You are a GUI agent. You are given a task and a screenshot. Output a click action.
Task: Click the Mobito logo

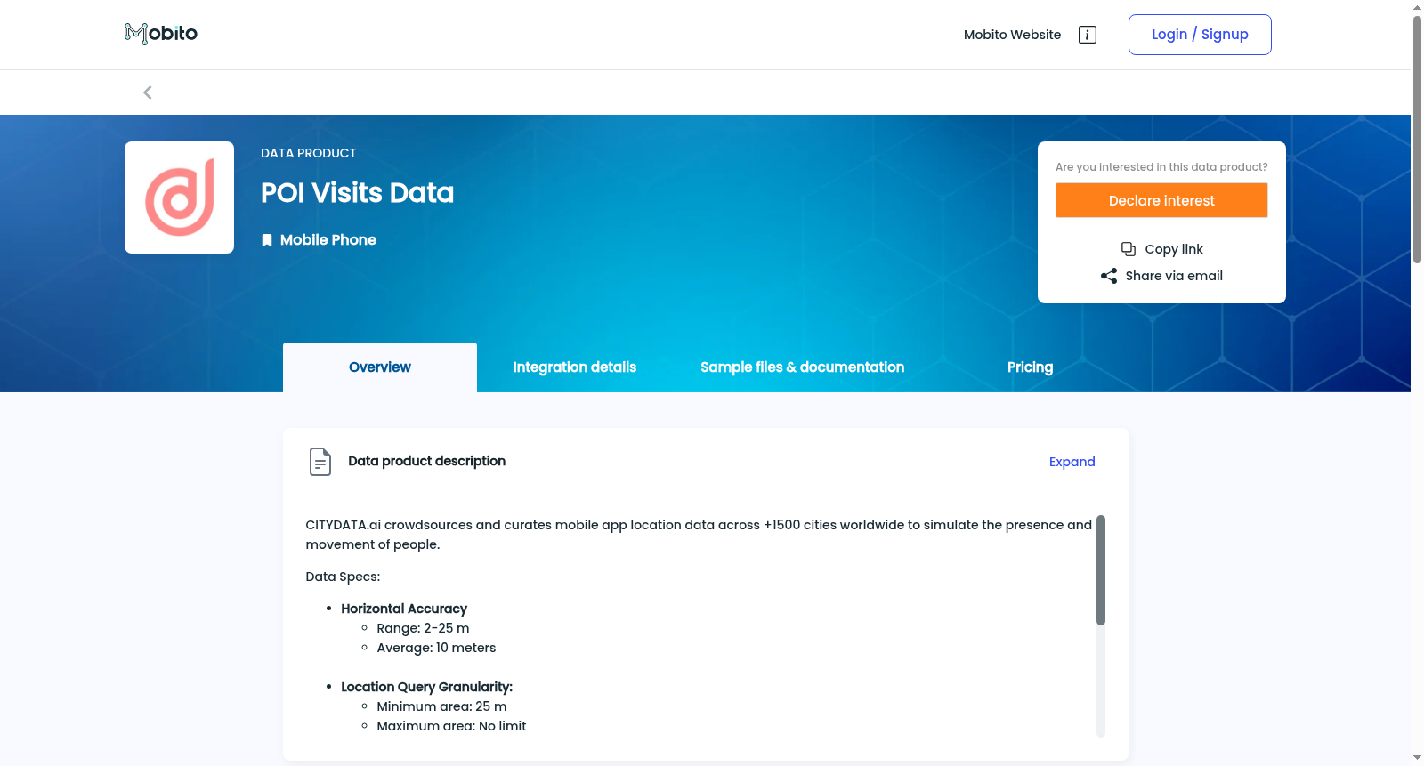(x=161, y=34)
